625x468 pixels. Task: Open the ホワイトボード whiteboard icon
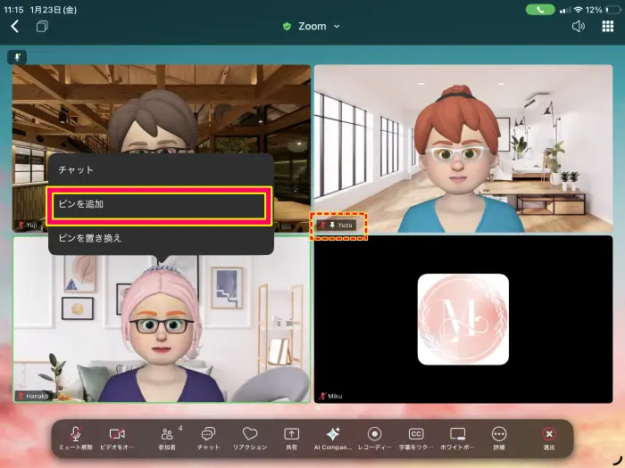click(x=457, y=439)
